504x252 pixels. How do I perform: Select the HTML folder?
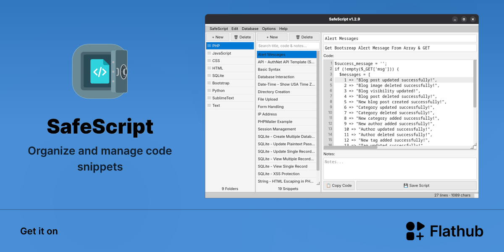(230, 68)
